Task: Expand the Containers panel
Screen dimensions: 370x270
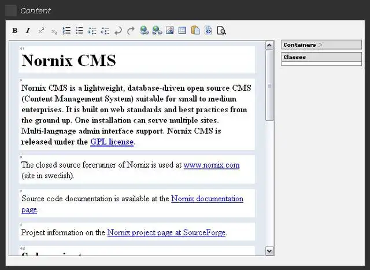Action: pos(321,45)
